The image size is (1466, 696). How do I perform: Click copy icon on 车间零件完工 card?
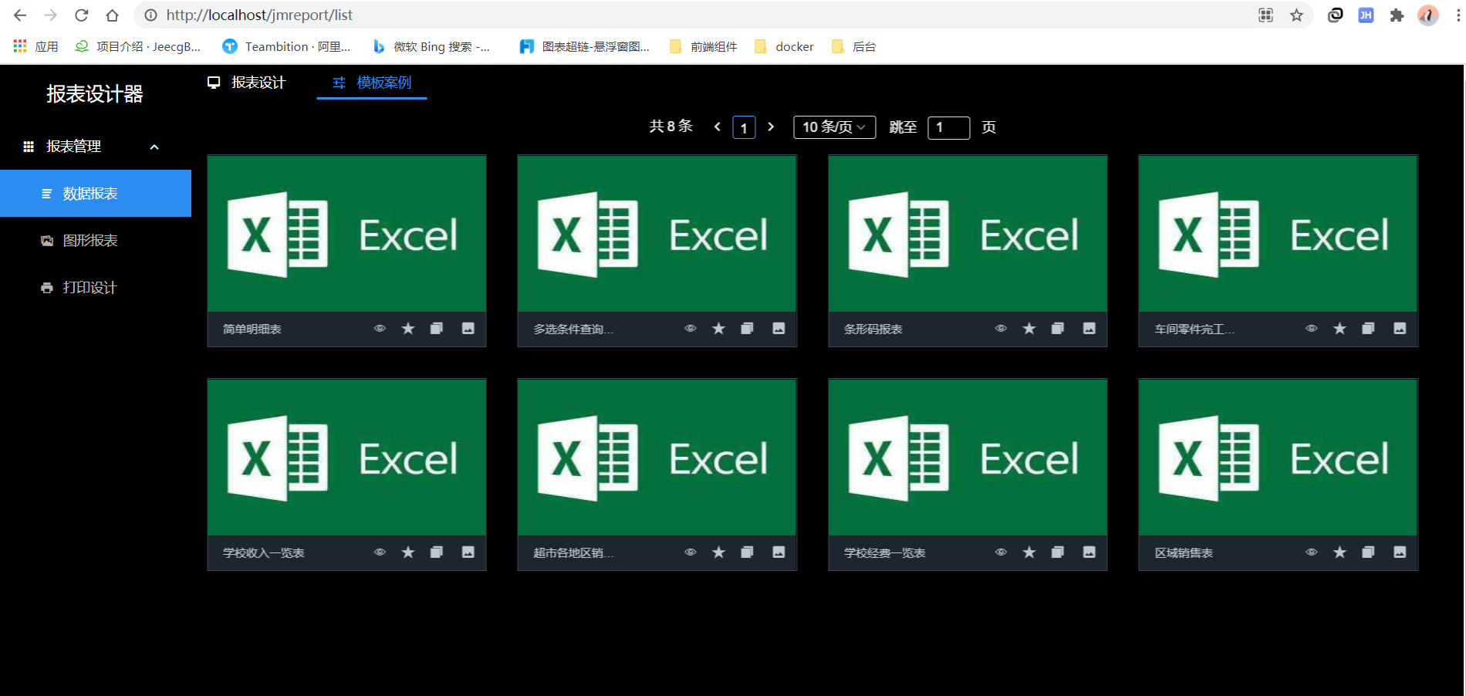click(1368, 329)
